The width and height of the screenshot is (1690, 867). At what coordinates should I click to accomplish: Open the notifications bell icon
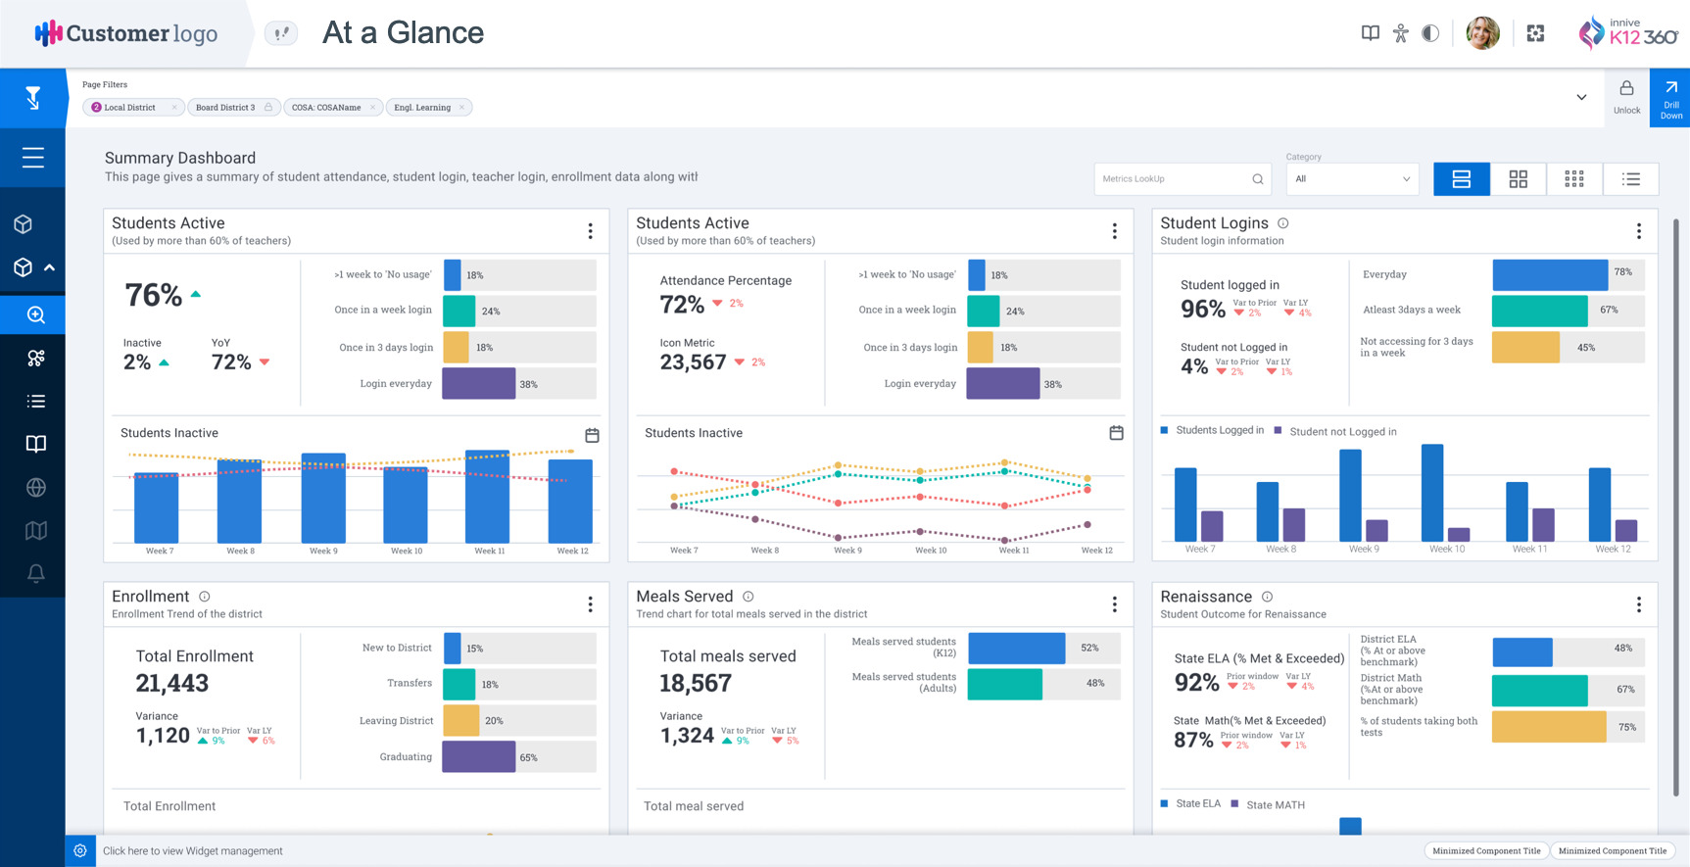[x=35, y=573]
